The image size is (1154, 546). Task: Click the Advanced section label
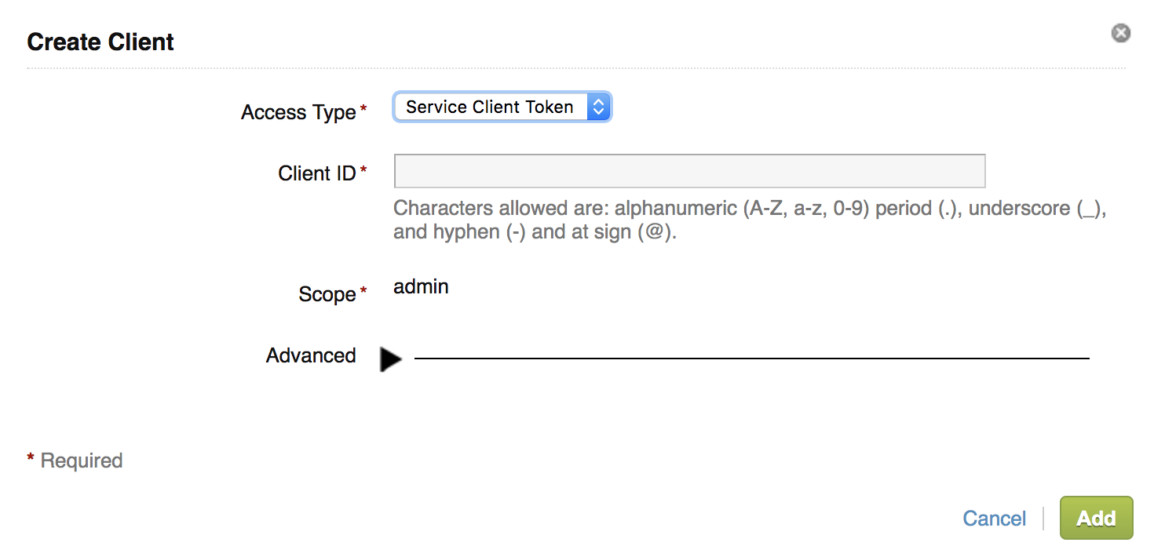tap(311, 355)
